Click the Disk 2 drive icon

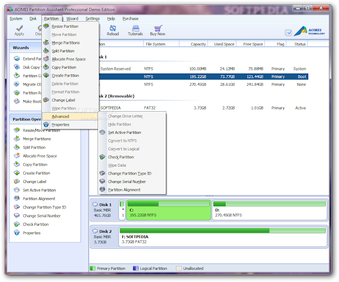(x=95, y=231)
